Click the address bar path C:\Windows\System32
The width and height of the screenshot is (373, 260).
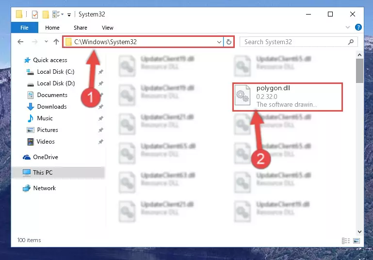[105, 42]
